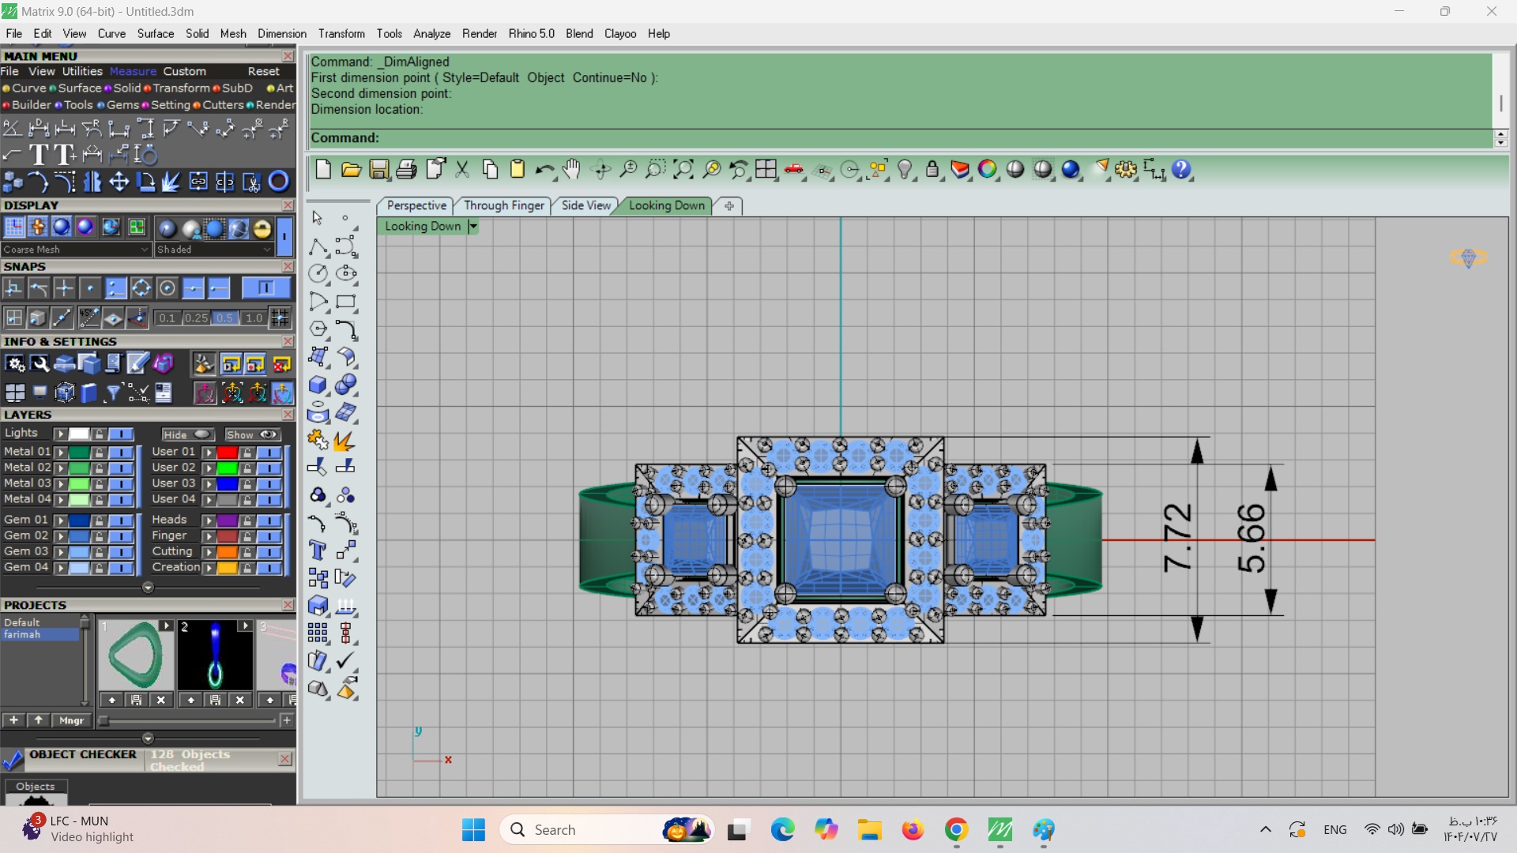The image size is (1517, 853).
Task: Click the Undo arrow icon
Action: click(x=544, y=170)
